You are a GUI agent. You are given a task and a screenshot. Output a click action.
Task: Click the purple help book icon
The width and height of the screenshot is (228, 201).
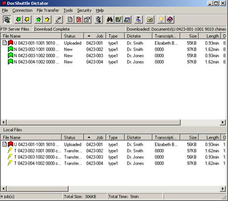(170, 20)
